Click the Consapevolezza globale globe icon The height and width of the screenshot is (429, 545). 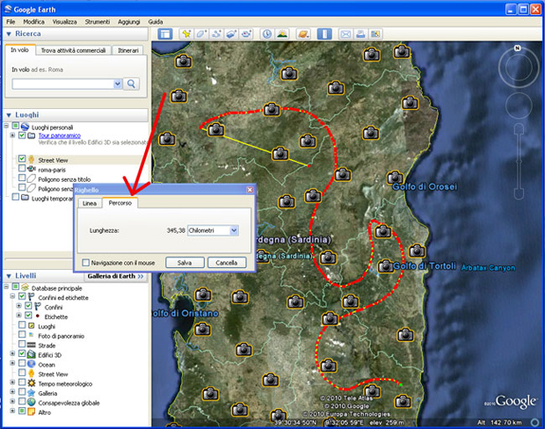click(32, 403)
